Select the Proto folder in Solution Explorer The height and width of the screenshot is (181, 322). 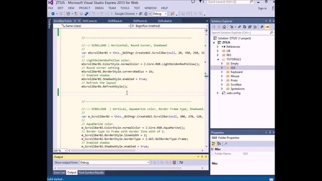click(x=234, y=80)
